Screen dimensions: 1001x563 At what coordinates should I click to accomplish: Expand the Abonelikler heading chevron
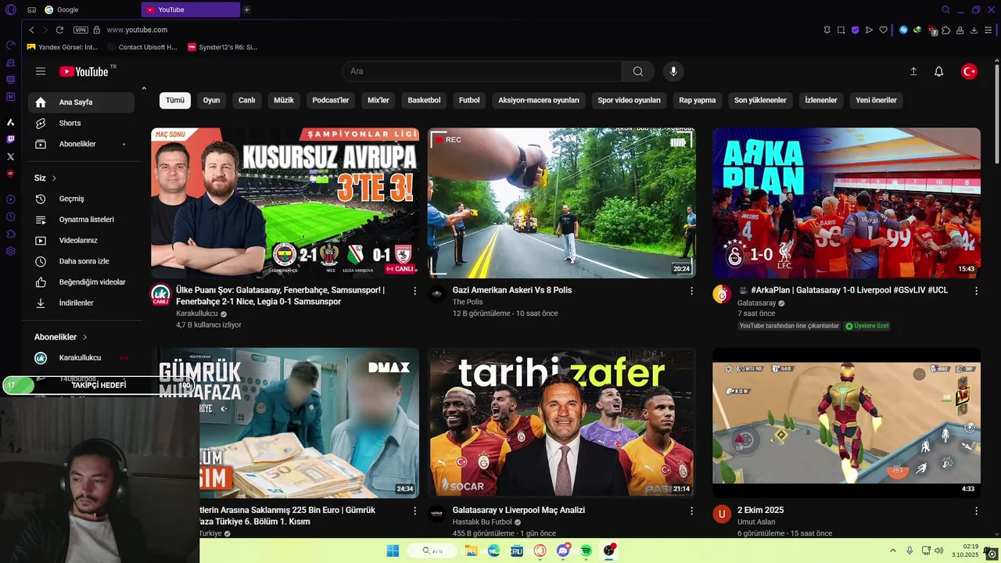[x=84, y=337]
